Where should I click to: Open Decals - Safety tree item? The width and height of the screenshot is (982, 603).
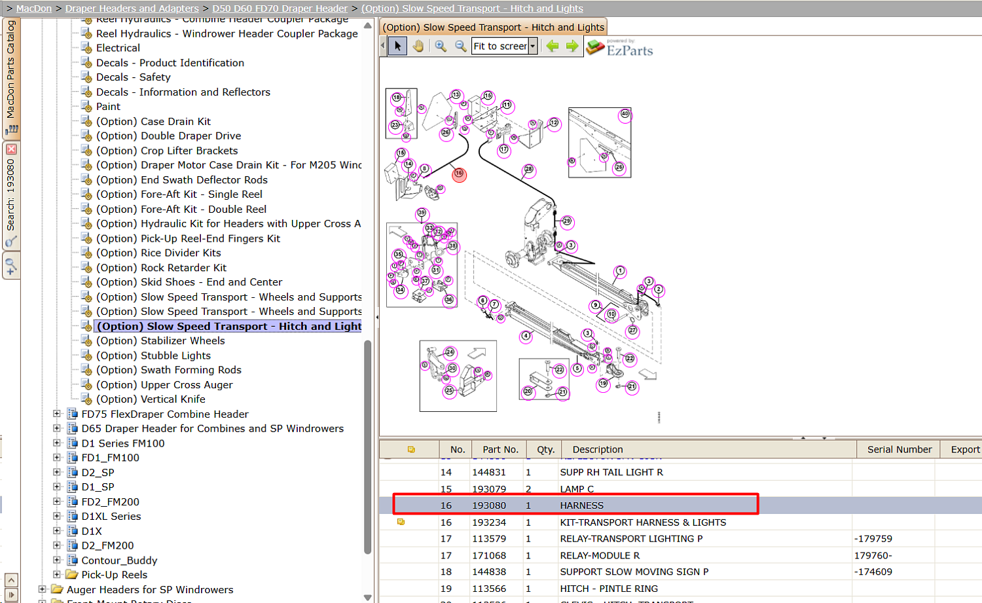(134, 77)
